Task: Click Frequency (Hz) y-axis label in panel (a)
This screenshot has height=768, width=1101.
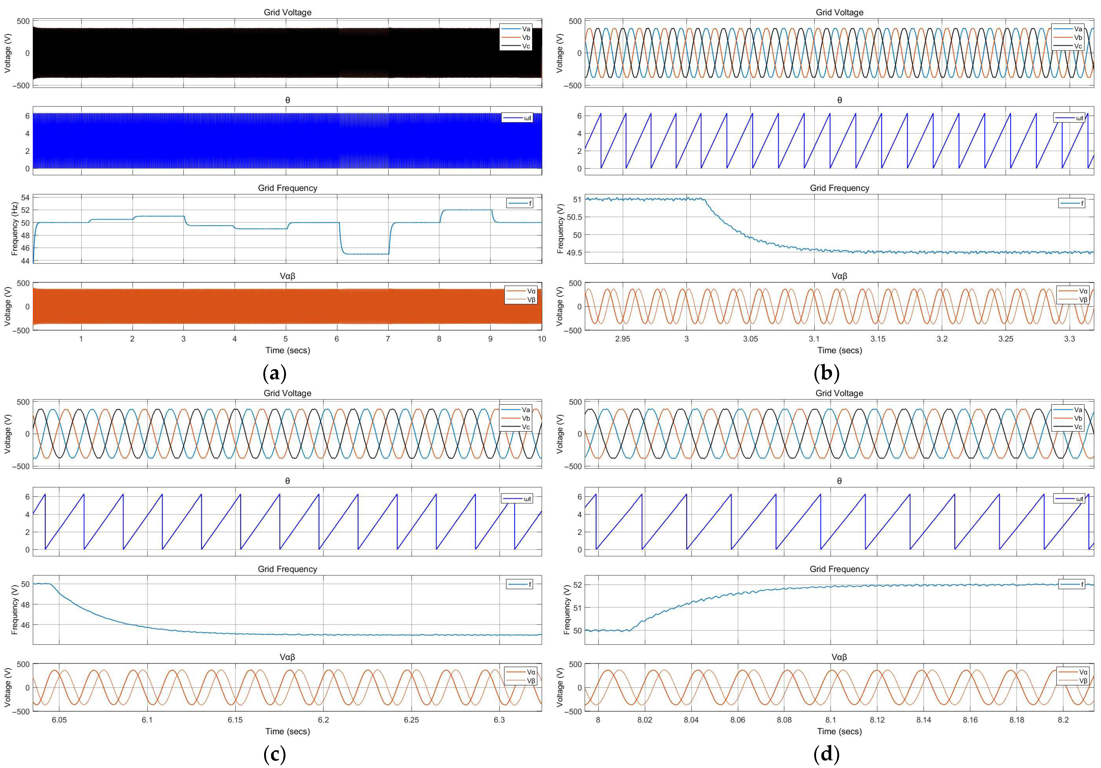Action: click(14, 228)
